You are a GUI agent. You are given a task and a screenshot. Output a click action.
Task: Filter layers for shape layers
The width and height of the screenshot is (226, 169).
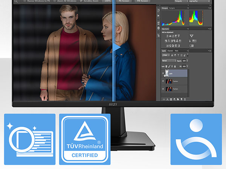pos(182,55)
